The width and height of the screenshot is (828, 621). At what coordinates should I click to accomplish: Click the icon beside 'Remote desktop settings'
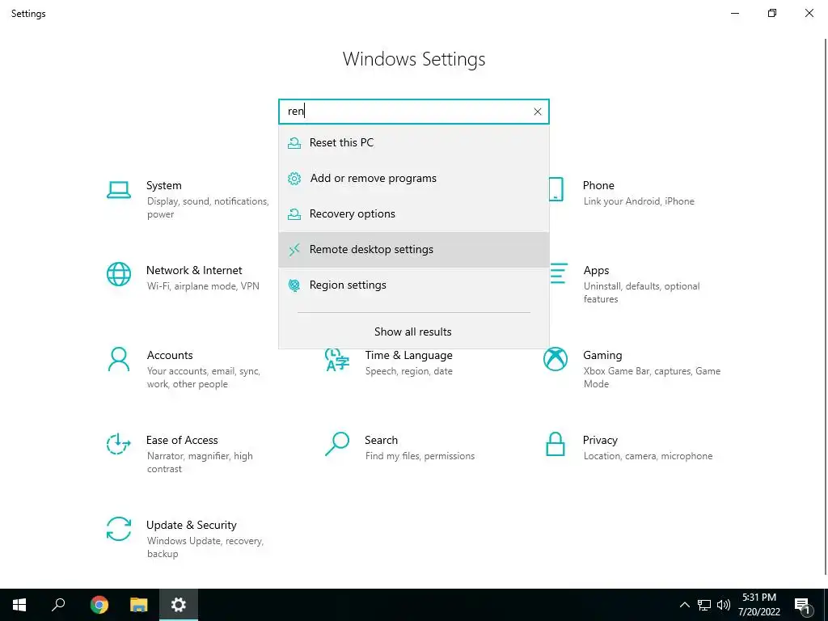(x=294, y=249)
